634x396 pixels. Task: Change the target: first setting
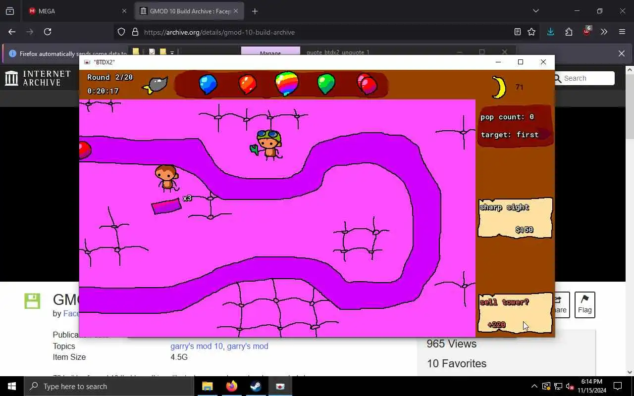click(510, 135)
